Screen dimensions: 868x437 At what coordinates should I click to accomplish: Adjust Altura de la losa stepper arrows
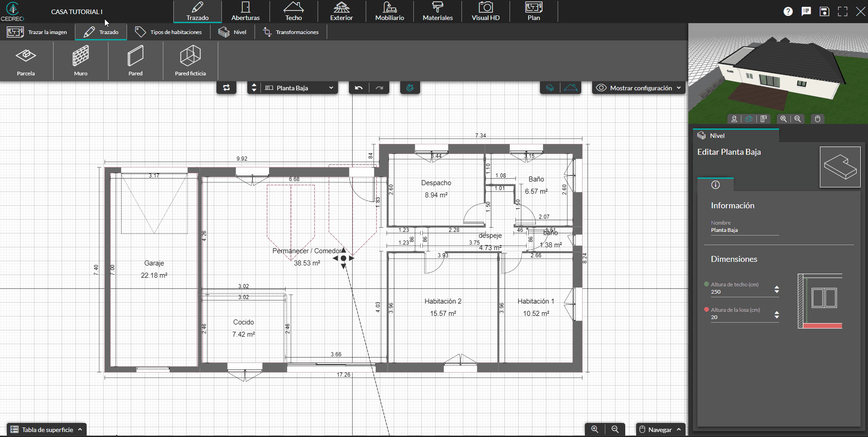pos(777,315)
